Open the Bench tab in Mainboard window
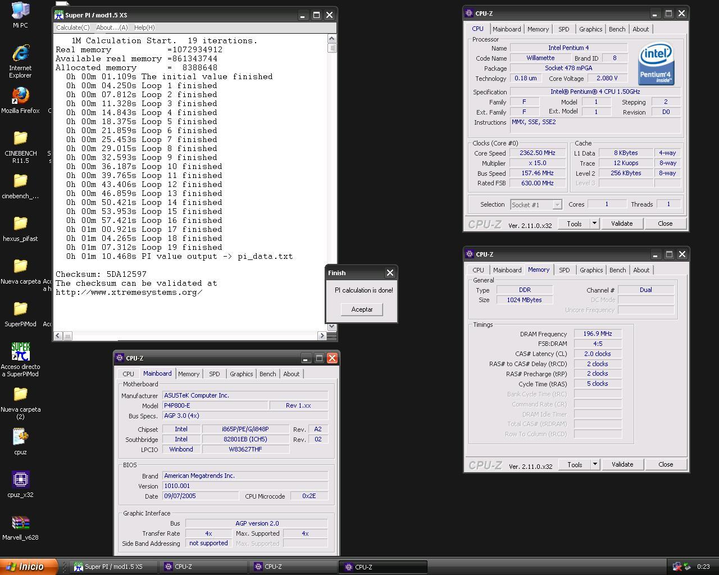 pyautogui.click(x=267, y=374)
